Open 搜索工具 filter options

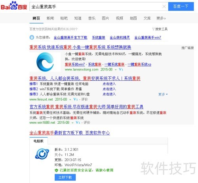click(x=160, y=29)
